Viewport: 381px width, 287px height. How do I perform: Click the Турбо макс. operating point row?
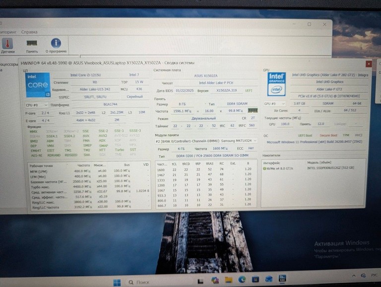click(89, 187)
